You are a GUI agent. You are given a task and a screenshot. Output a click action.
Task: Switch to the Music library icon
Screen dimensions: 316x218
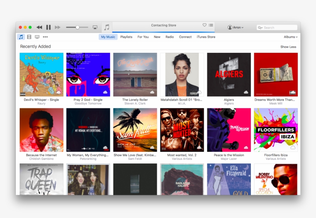(x=21, y=37)
